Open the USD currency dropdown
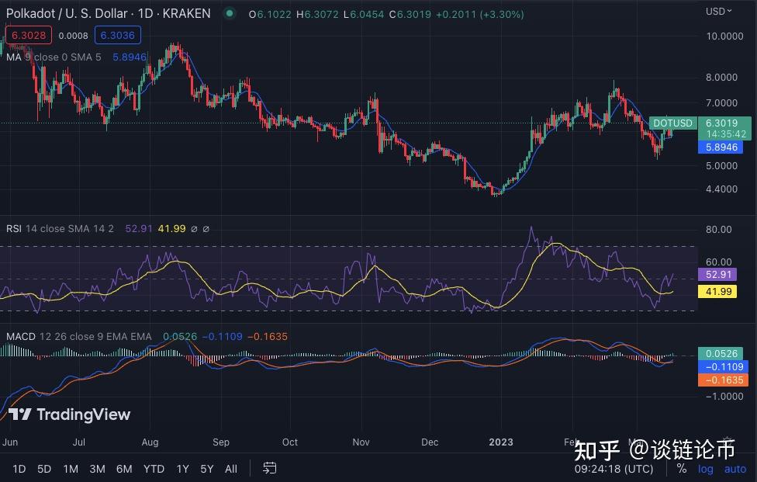757x482 pixels. [x=718, y=11]
